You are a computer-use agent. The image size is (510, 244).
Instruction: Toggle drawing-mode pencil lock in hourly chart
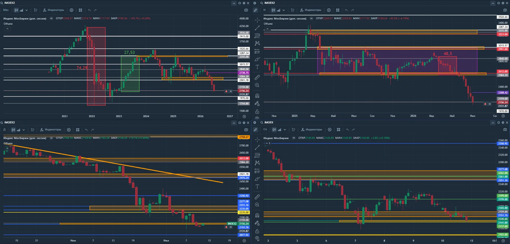click(257, 223)
